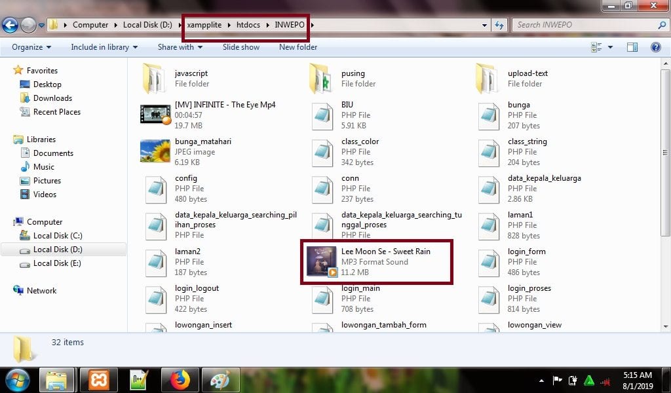Viewport: 671px width, 393px height.
Task: Select the login_main PHP file icon
Action: [322, 300]
